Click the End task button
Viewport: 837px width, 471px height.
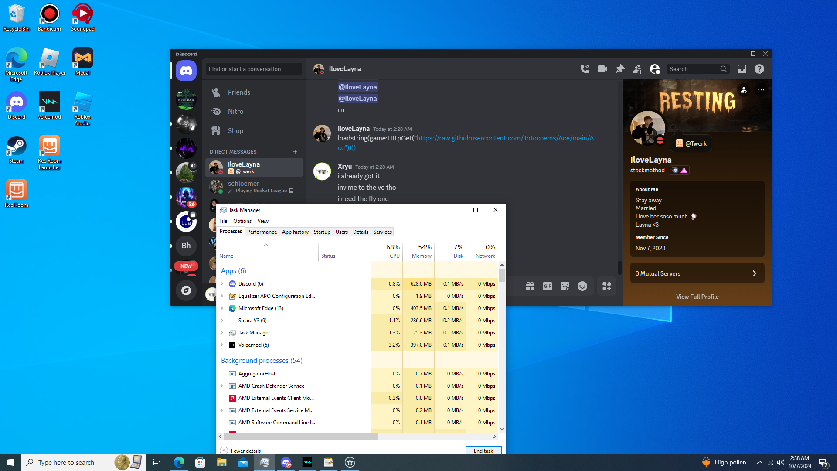point(483,451)
